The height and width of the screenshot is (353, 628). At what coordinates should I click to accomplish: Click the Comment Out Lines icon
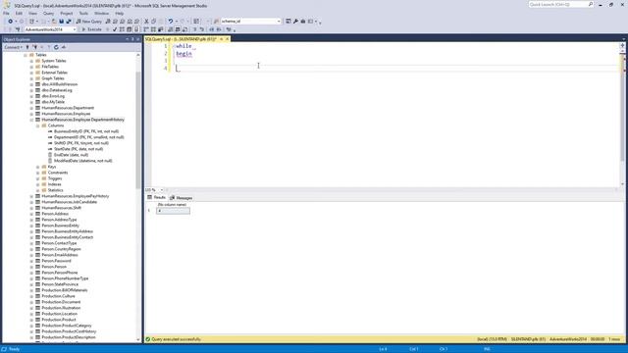point(195,29)
